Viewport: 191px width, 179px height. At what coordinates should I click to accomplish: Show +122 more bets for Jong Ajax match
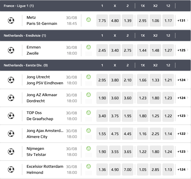pyautogui.click(x=183, y=134)
